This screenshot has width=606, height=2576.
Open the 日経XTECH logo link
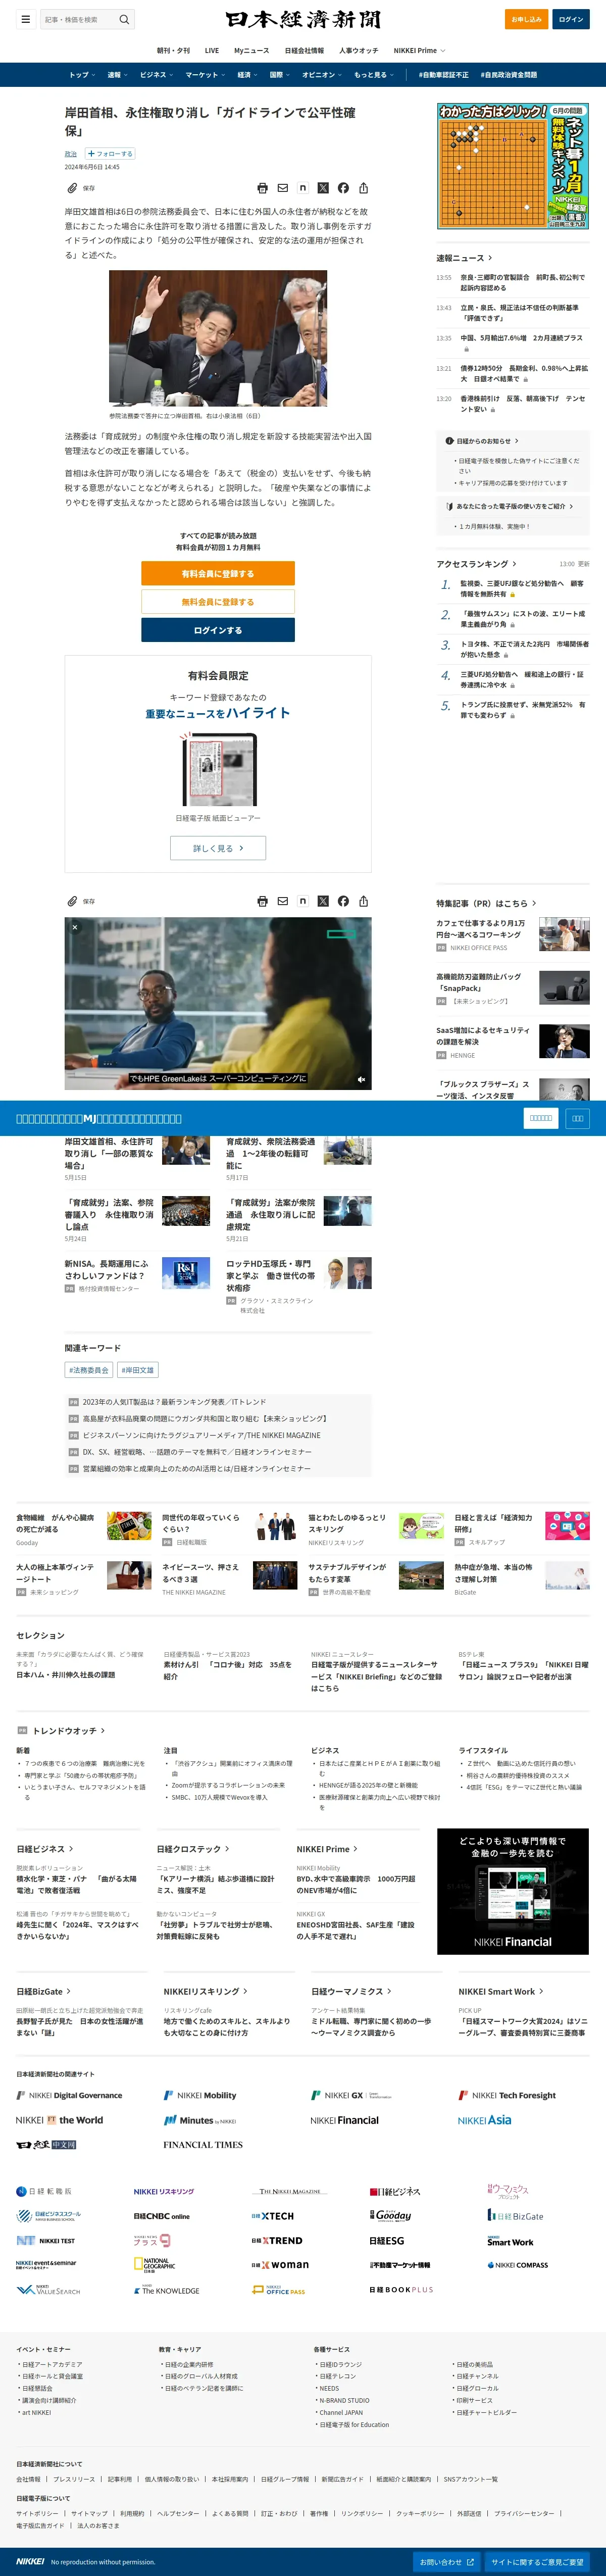point(272,2216)
